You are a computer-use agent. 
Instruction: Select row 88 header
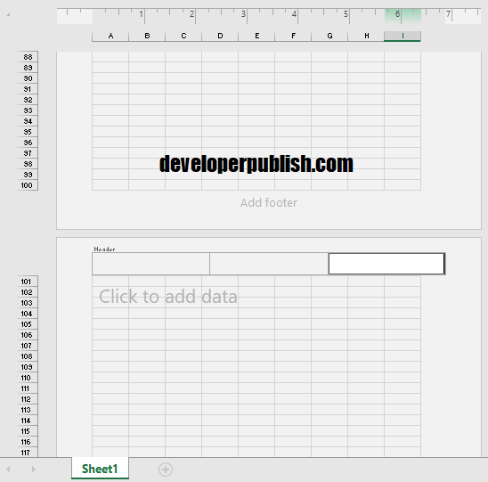point(28,57)
